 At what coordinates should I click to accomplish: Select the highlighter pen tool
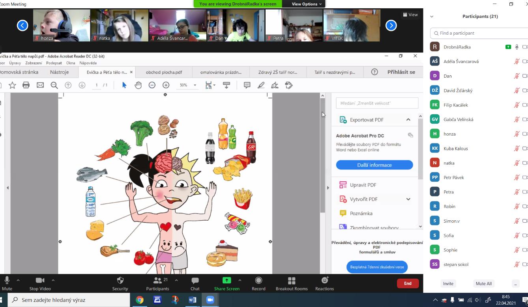(261, 85)
